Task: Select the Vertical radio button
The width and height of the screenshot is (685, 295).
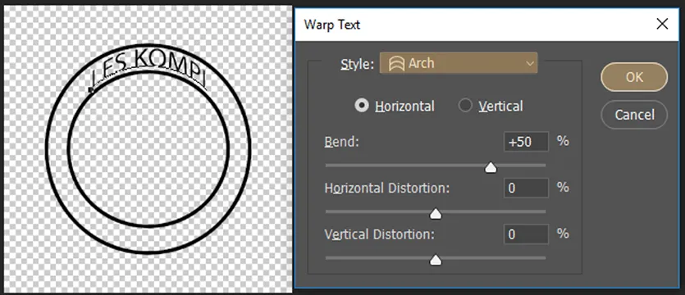Action: (465, 106)
